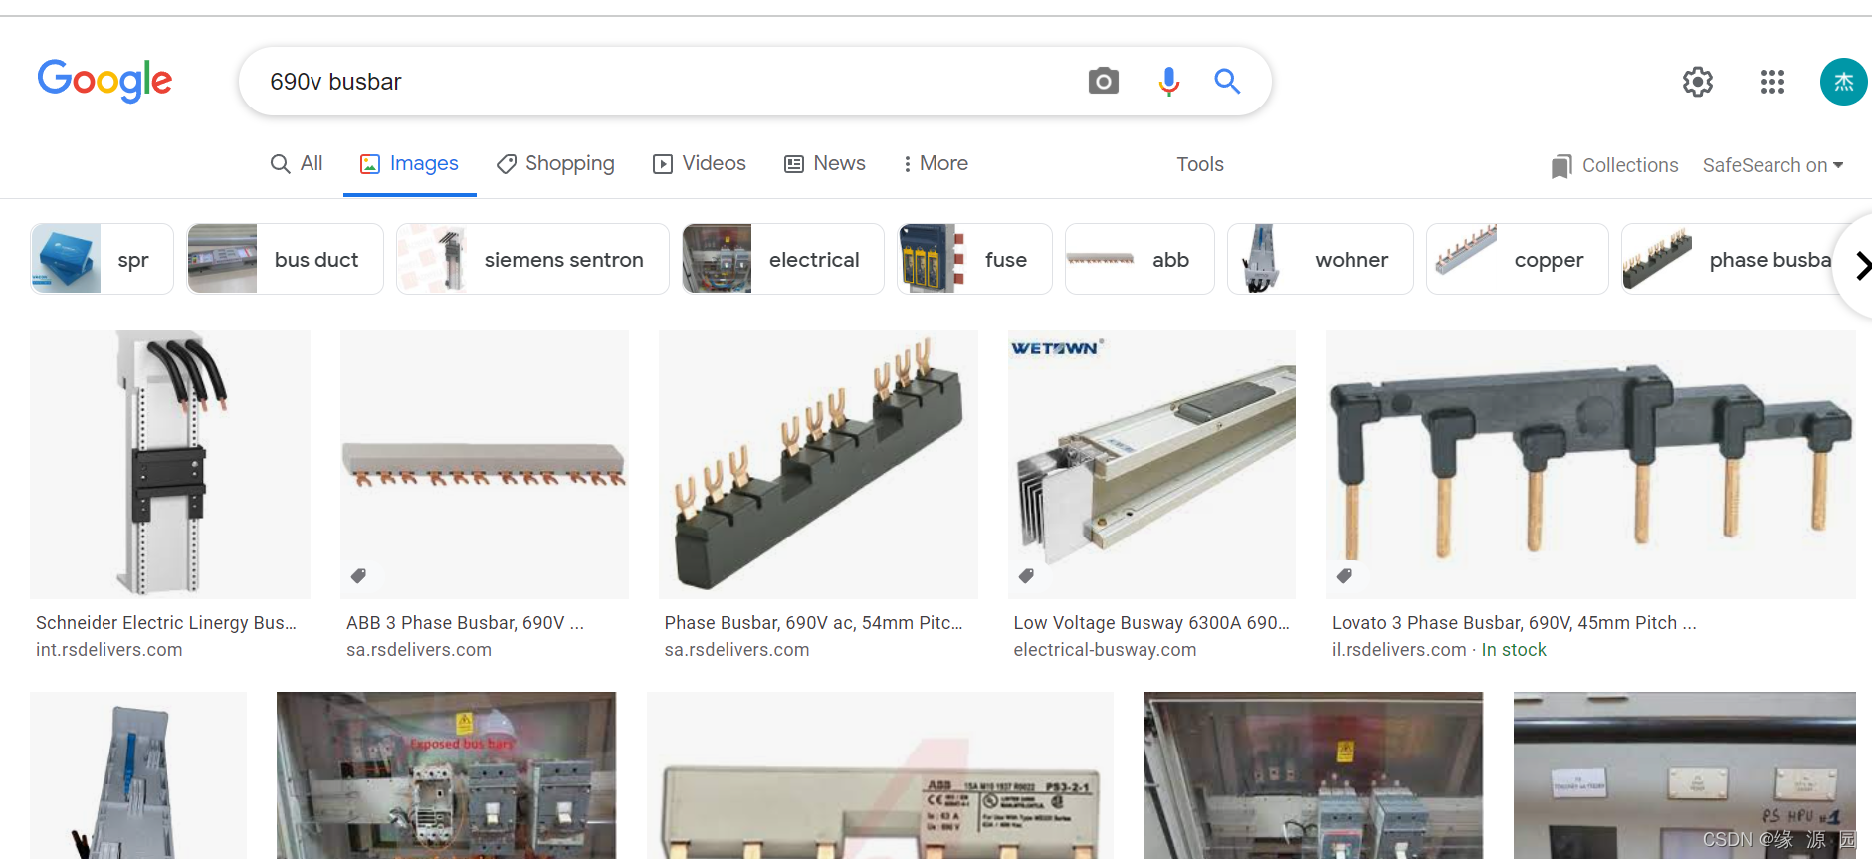Filter by 'siemens sentron' chip

tap(532, 259)
